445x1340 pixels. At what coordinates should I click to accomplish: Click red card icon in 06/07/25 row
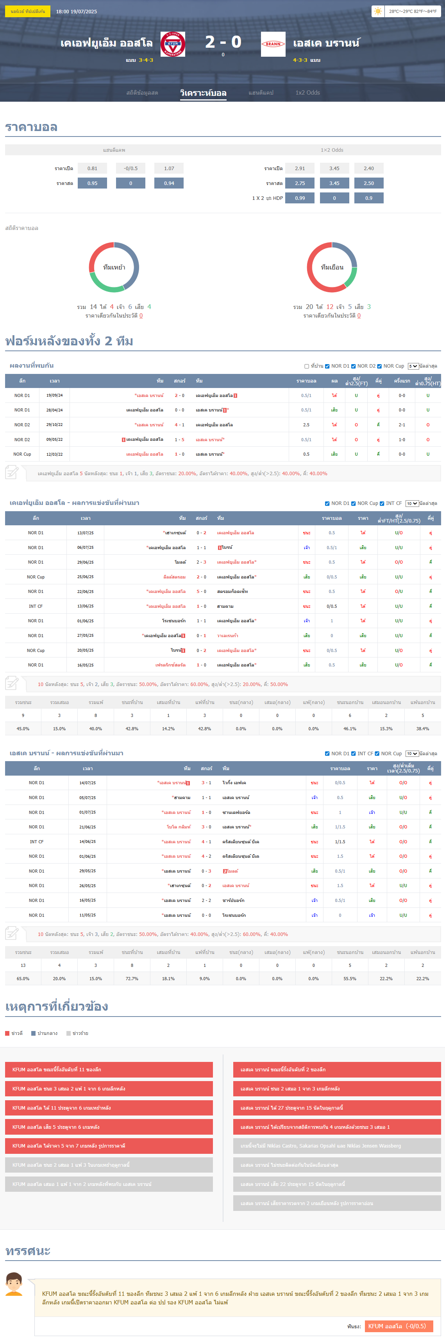pyautogui.click(x=220, y=548)
